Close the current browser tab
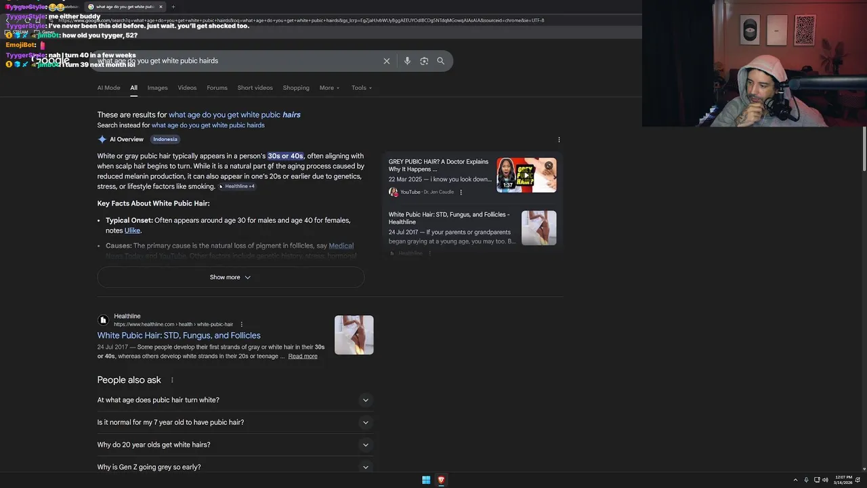The width and height of the screenshot is (867, 488). point(161,7)
